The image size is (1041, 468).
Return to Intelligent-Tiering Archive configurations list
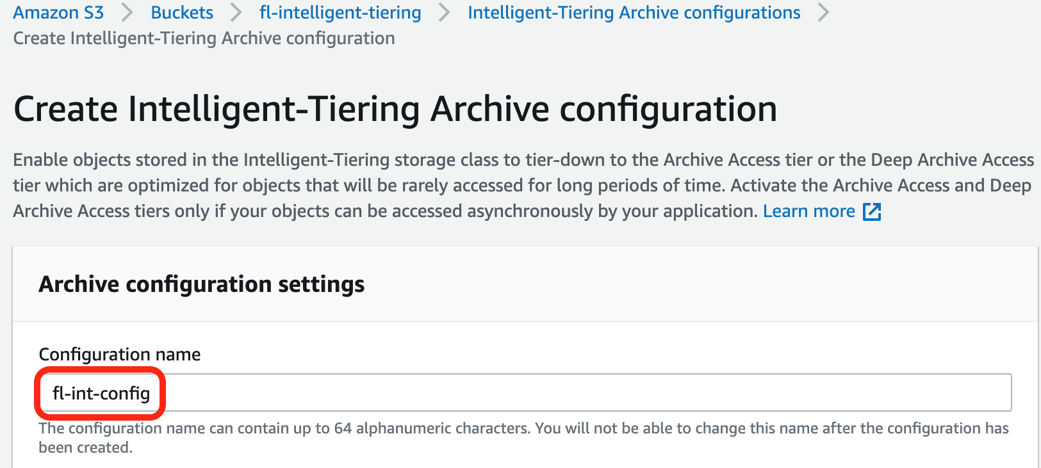click(634, 13)
